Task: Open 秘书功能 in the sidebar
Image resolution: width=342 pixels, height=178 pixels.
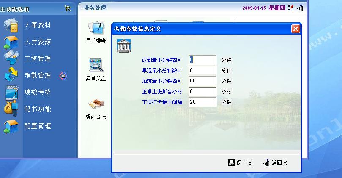Action: point(37,109)
